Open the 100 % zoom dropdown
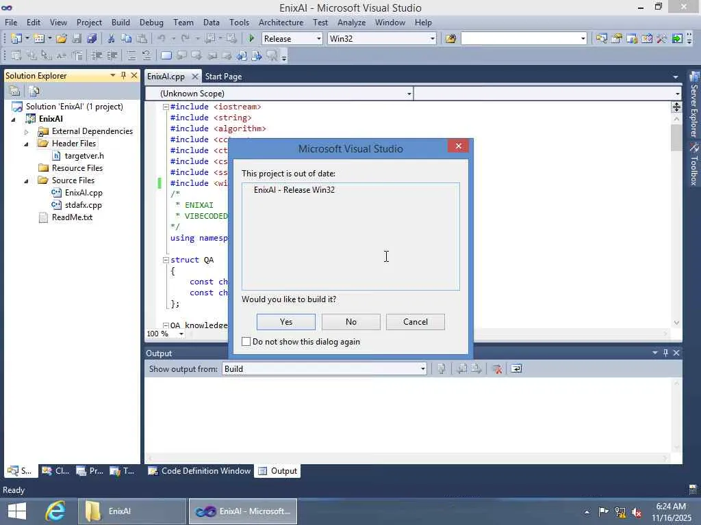The image size is (701, 525). point(181,334)
